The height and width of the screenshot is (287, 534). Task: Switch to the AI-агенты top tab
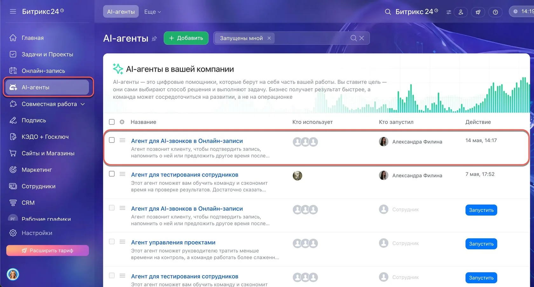pos(121,11)
